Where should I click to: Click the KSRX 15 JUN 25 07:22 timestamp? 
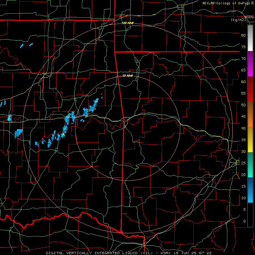(x=186, y=253)
